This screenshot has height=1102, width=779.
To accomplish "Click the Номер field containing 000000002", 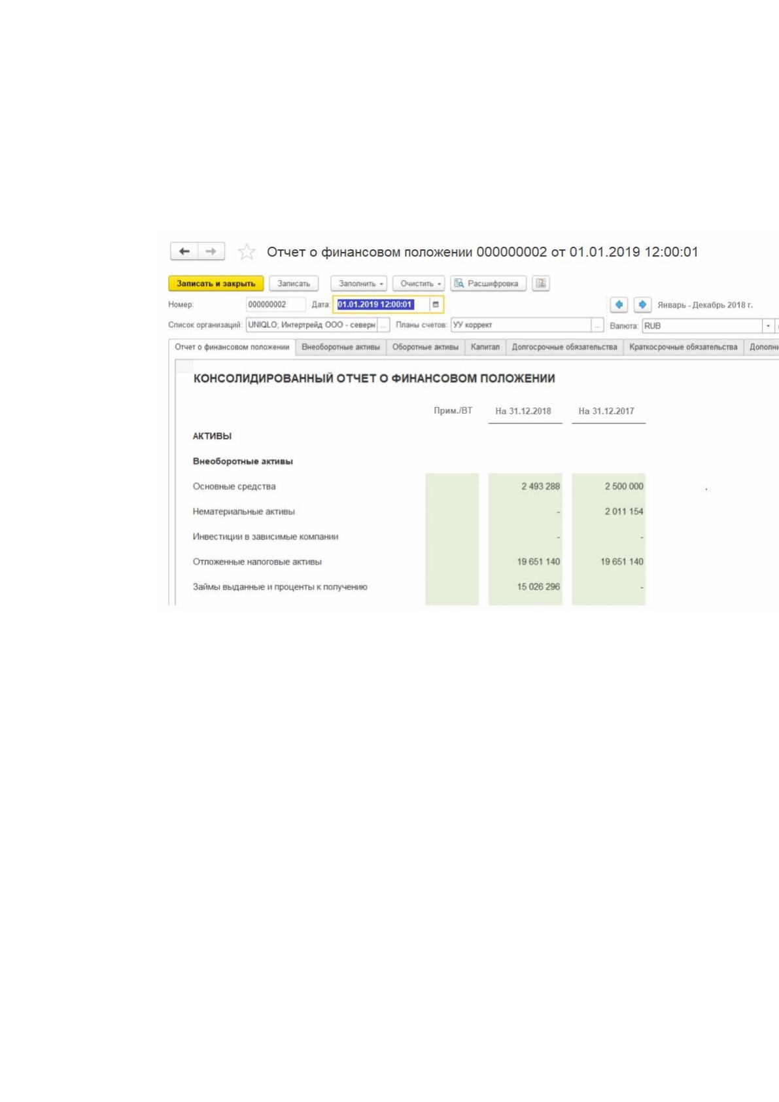I will pos(275,304).
